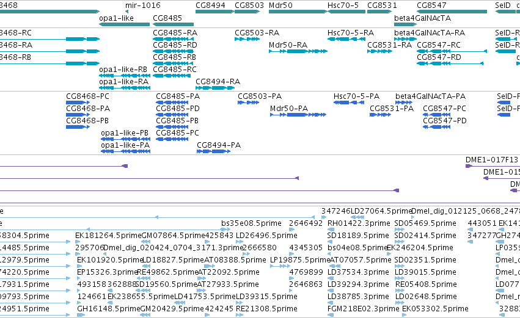Open the CG8485-PB protein label
This screenshot has width=520, height=318.
(x=177, y=121)
